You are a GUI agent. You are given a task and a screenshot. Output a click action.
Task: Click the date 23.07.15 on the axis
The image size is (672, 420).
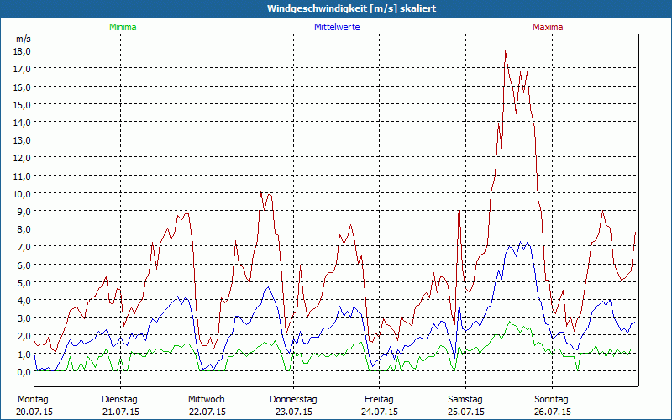(293, 412)
